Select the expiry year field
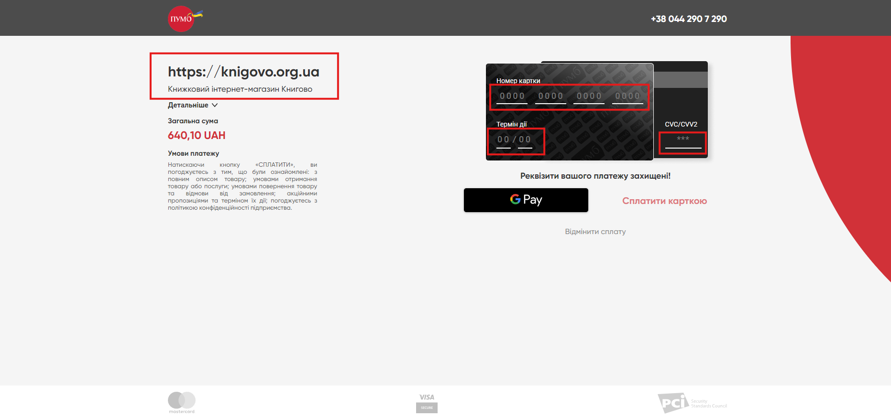This screenshot has height=418, width=891. pyautogui.click(x=525, y=140)
